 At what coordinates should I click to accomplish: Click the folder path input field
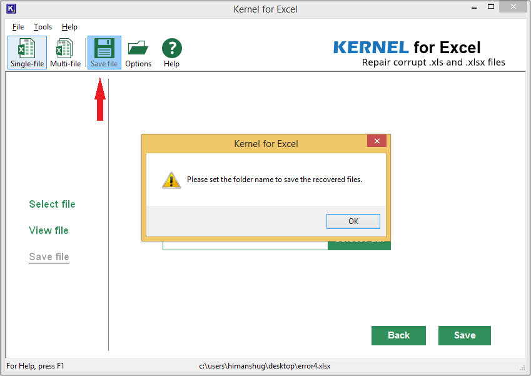click(x=245, y=246)
